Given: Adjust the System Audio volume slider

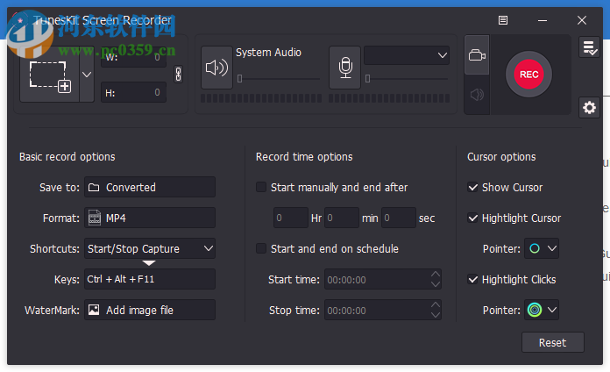Looking at the screenshot, I should tap(278, 79).
